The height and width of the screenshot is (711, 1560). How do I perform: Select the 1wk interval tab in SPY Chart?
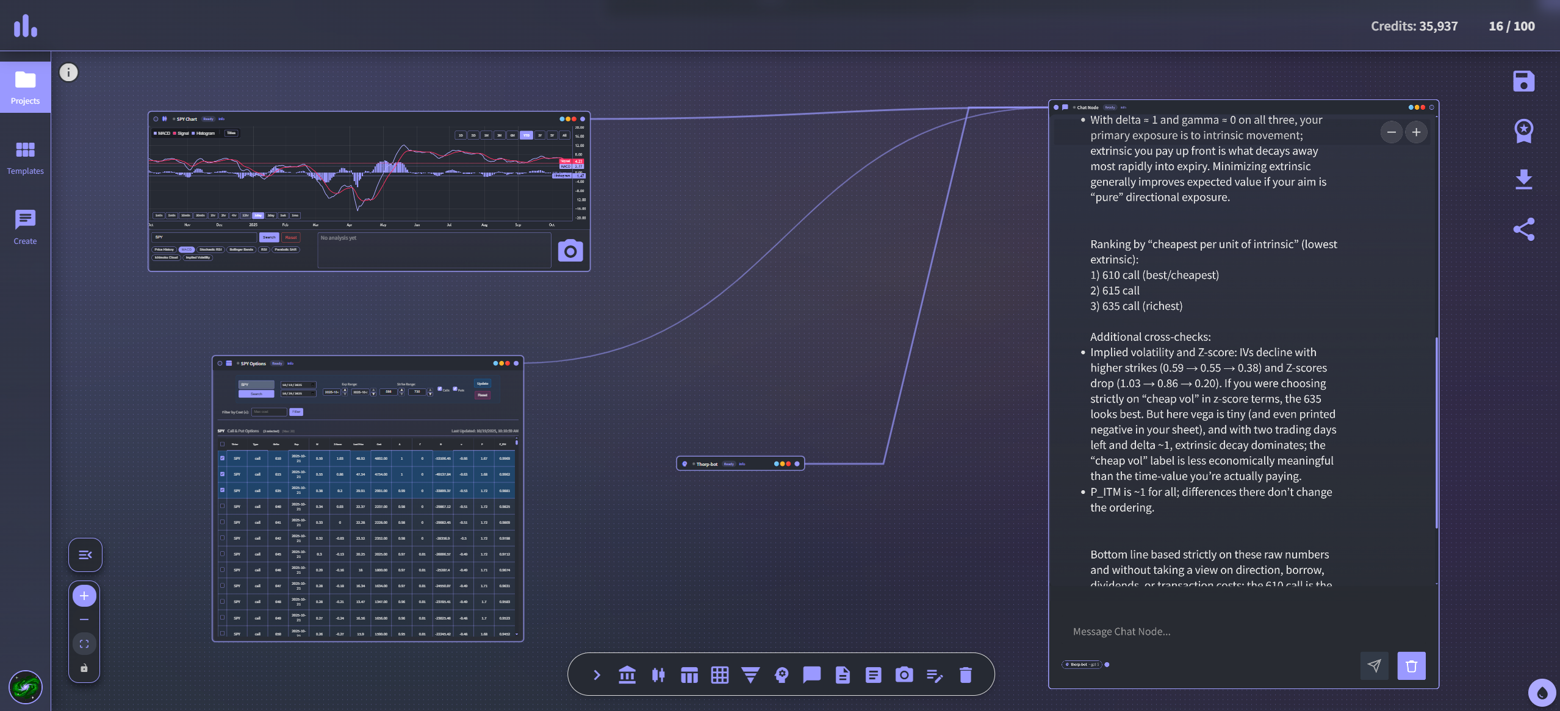coord(283,216)
